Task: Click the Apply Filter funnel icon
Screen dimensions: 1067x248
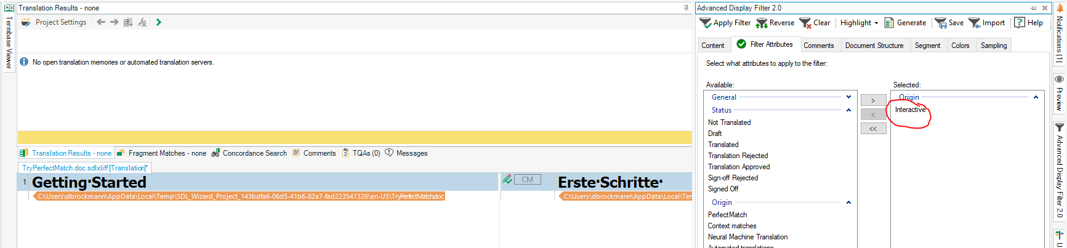Action: (x=706, y=23)
